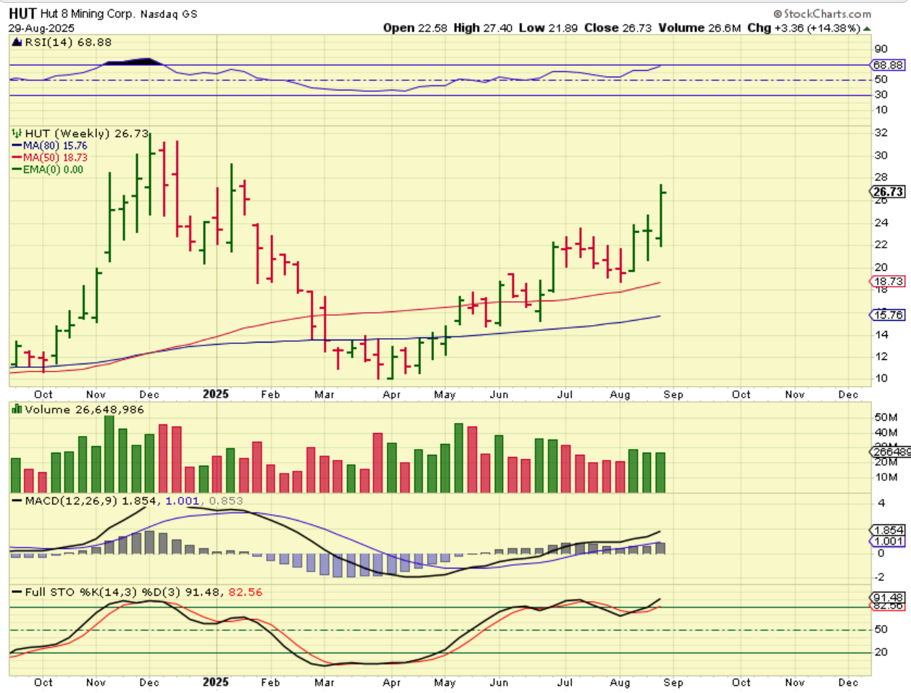This screenshot has width=911, height=693.
Task: Click the green up arrow after Chg
Action: 868,28
